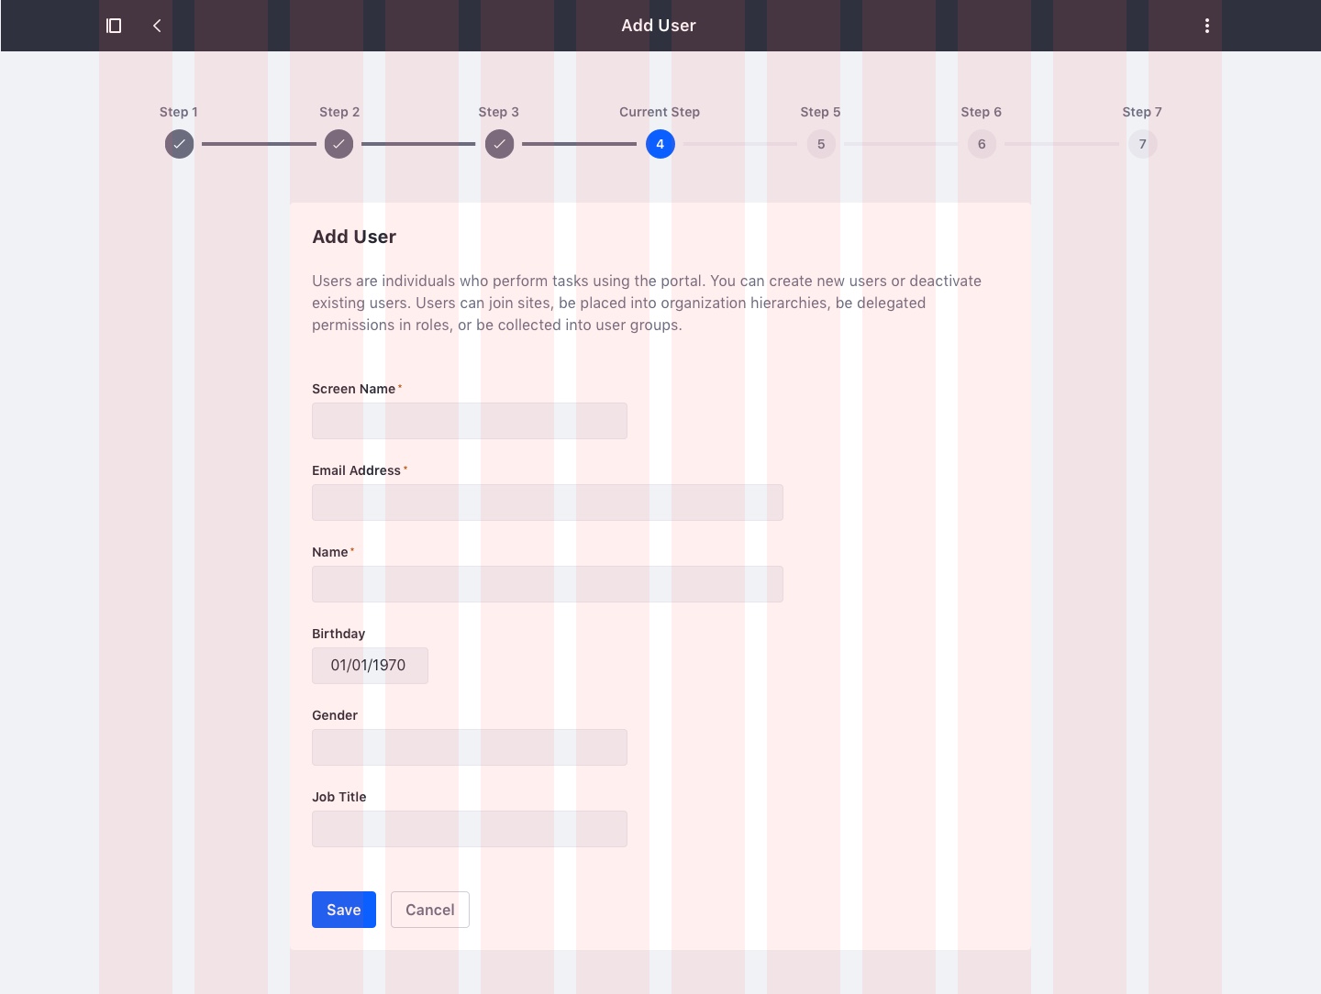Screen dimensions: 1321x994
Task: Select the completed Step 2 checkmark circle
Action: [339, 144]
